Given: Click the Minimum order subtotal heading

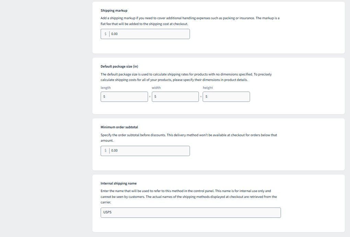Looking at the screenshot, I should pyautogui.click(x=119, y=127).
